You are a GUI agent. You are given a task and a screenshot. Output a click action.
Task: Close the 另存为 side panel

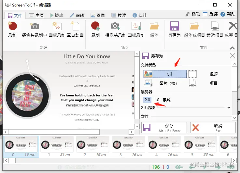coord(232,56)
